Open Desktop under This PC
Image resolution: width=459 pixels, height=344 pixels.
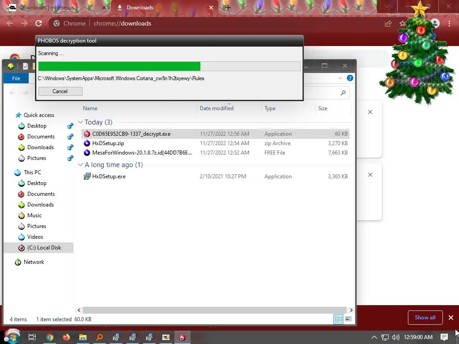click(37, 183)
